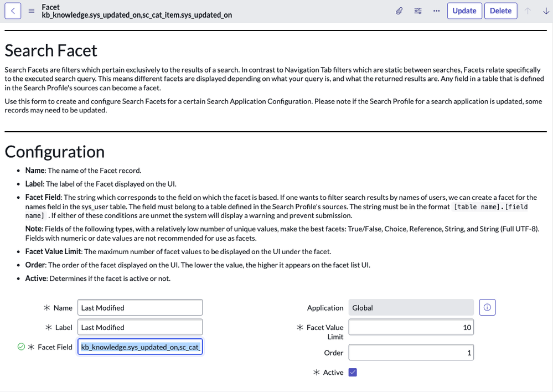Click the Order field label
The image size is (553, 392).
point(333,353)
